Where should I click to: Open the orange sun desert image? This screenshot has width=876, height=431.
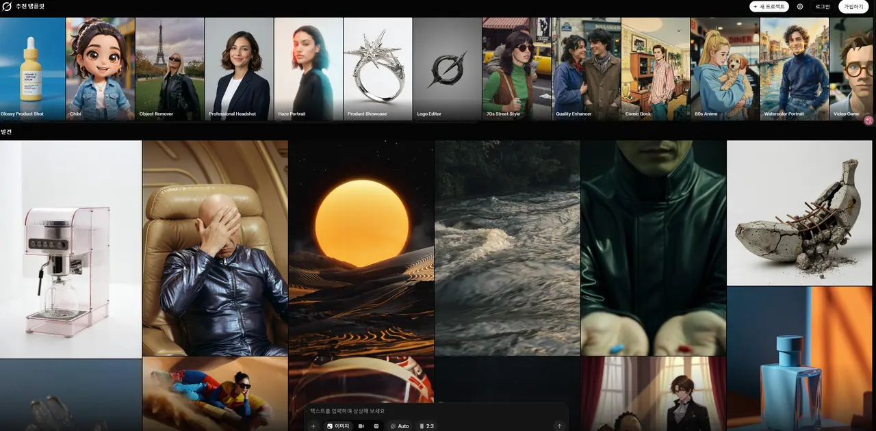[361, 248]
